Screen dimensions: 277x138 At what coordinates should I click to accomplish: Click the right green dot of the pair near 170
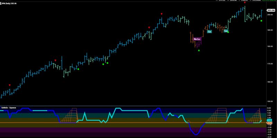(x=107, y=63)
